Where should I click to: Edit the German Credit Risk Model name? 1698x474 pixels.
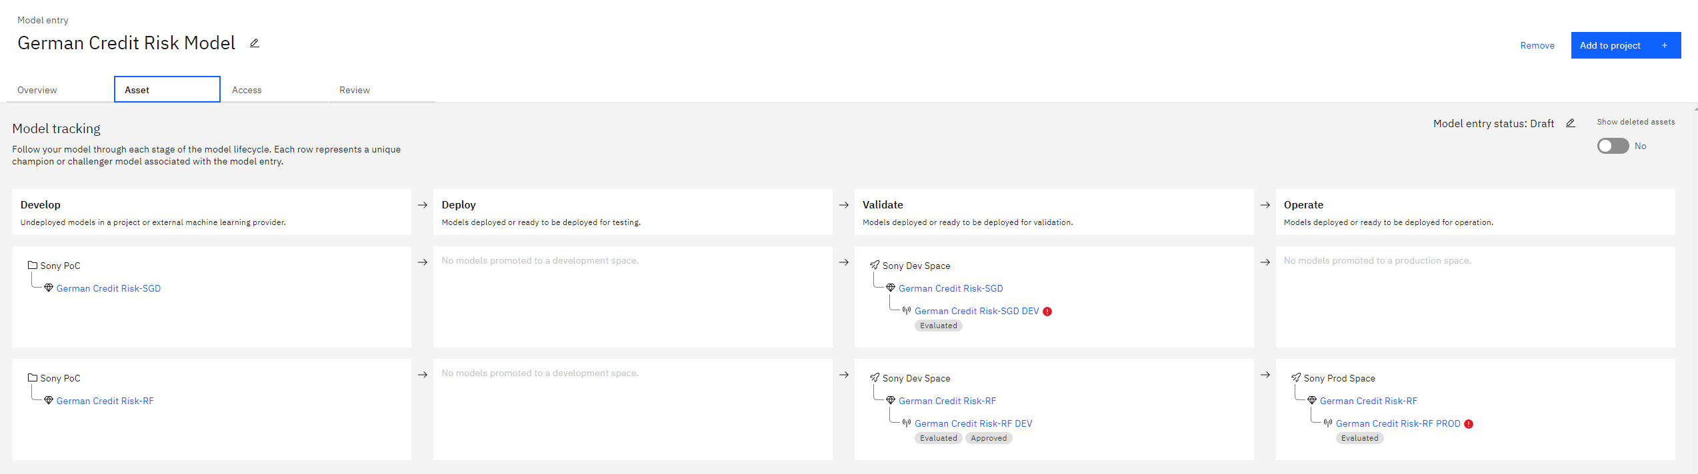coord(254,43)
